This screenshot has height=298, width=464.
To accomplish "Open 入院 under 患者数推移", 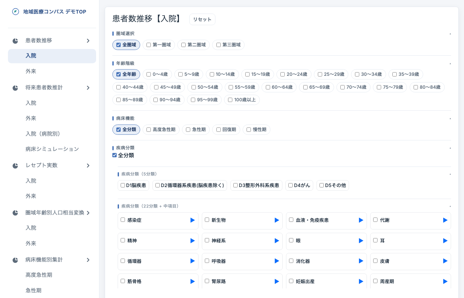I will coord(52,56).
